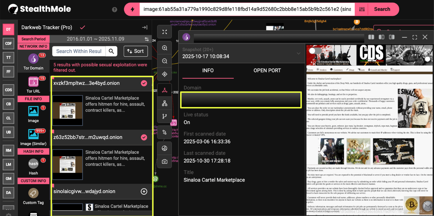The image size is (434, 216).
Task: Click the Search Within Result input field
Action: point(79,51)
